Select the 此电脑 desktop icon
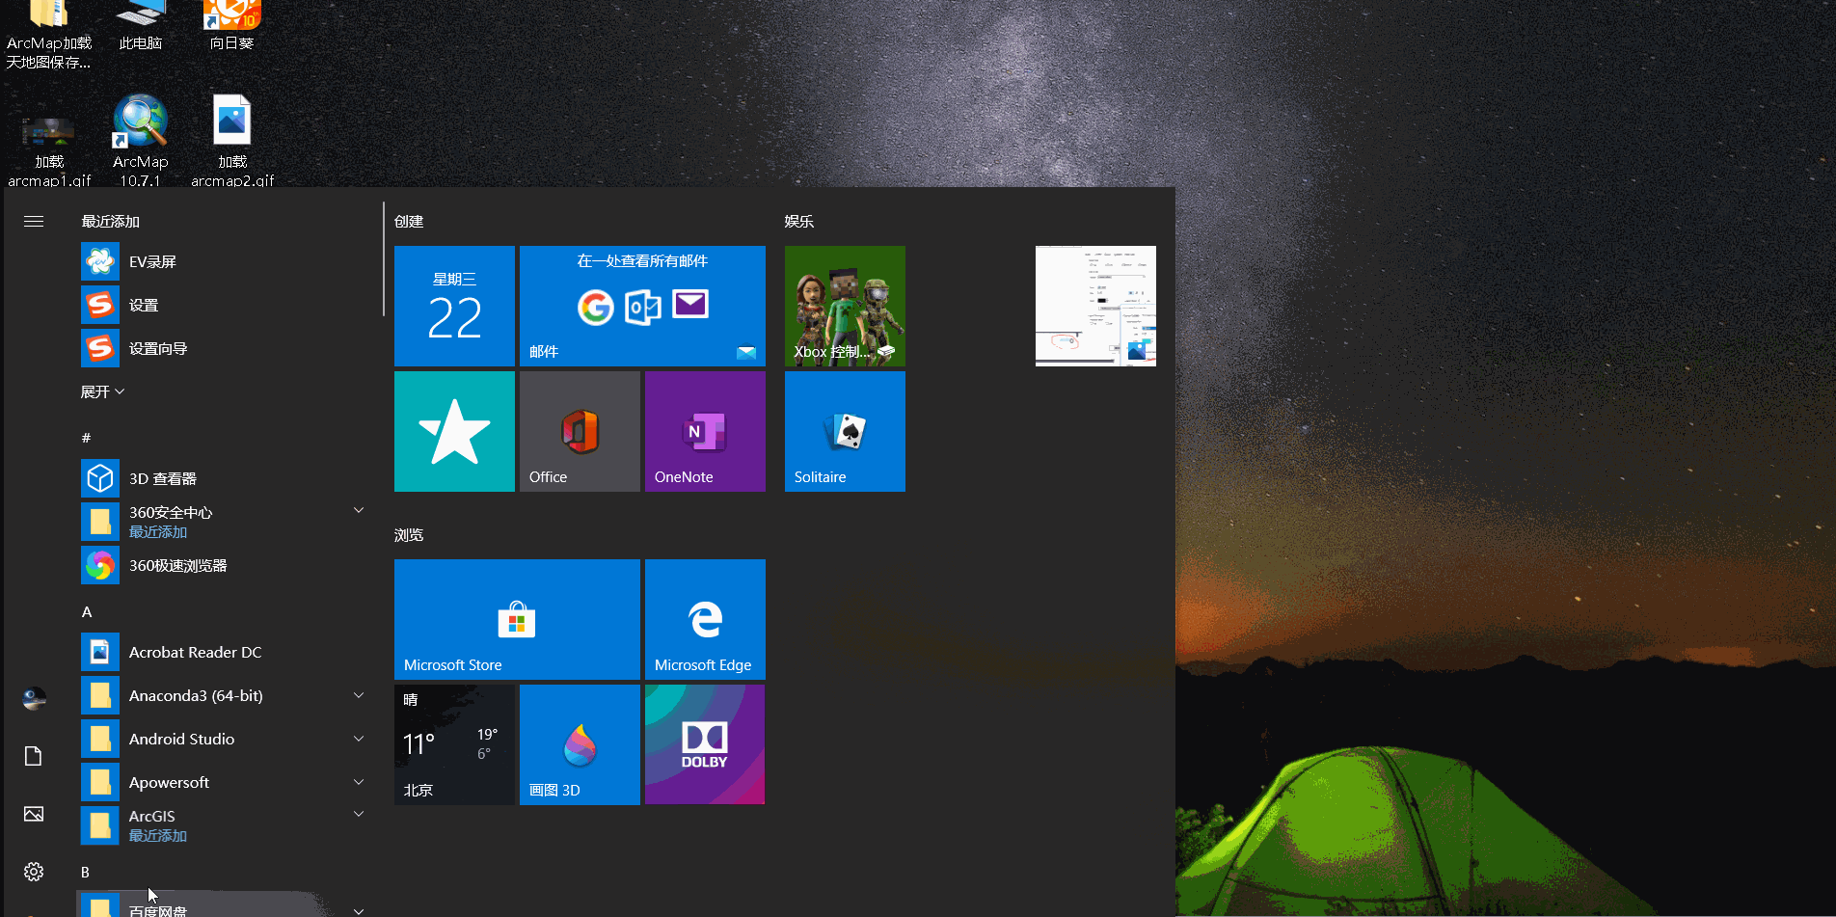This screenshot has width=1836, height=917. coord(141,26)
